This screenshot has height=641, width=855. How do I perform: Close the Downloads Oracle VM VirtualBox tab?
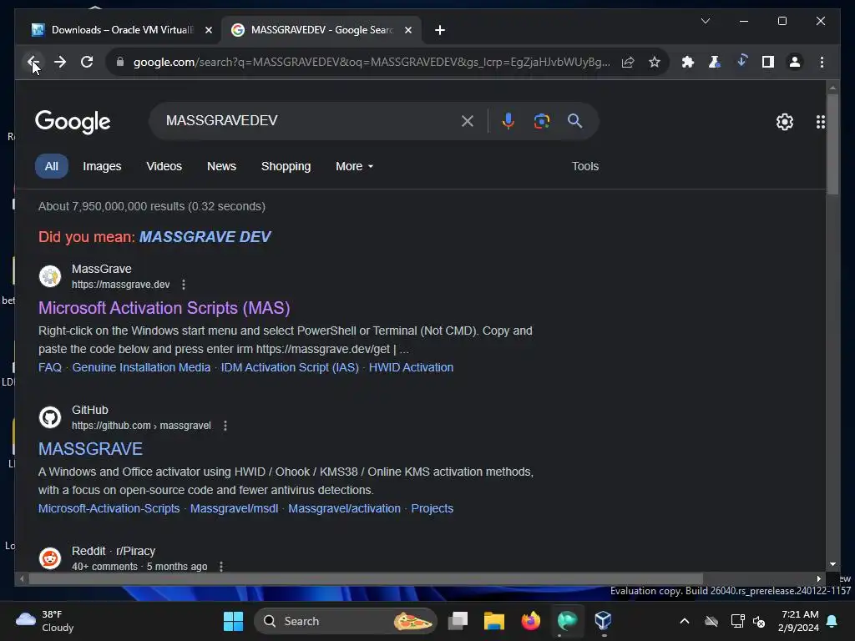click(x=208, y=30)
